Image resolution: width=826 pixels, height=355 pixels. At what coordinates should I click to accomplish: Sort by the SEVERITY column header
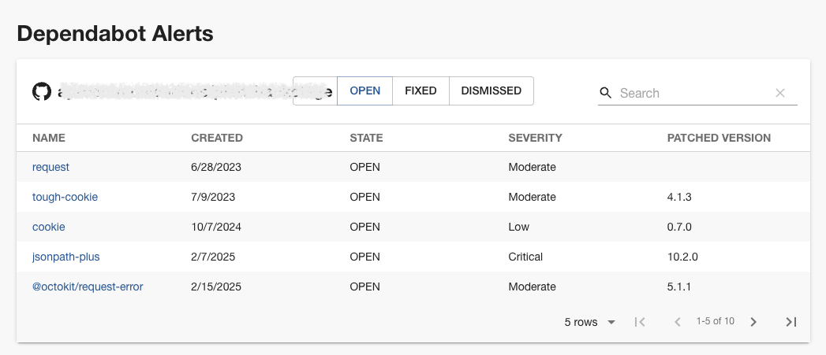point(535,138)
